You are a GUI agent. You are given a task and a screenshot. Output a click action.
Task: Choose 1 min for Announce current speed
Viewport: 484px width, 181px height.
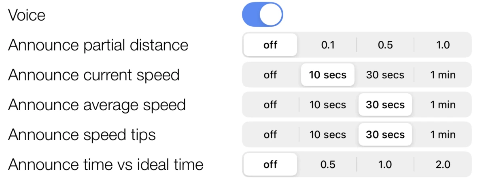pyautogui.click(x=443, y=75)
